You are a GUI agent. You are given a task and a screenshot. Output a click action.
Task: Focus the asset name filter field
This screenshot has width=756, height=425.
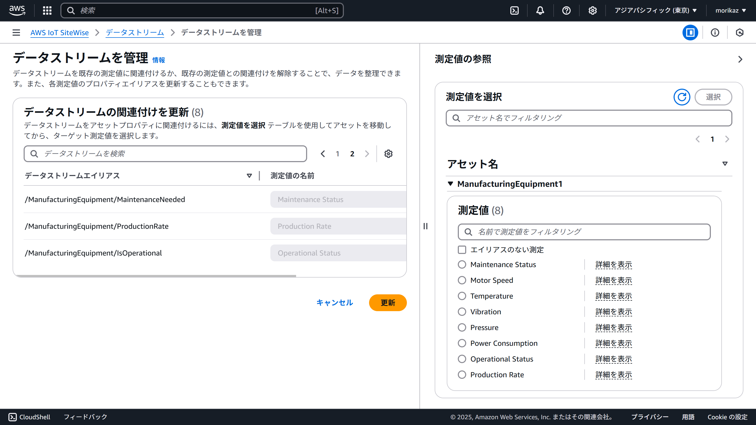coord(589,118)
